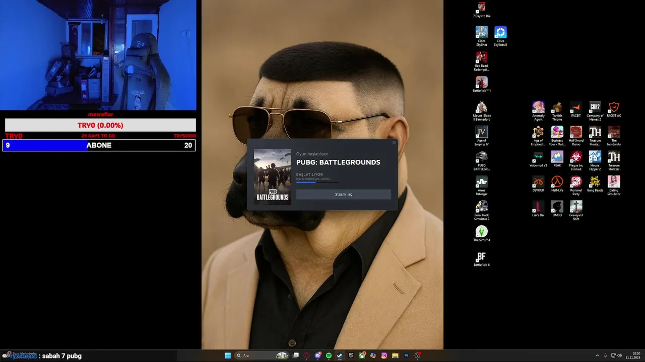Click the "Steam'i aç" button
This screenshot has height=362, width=645.
343,194
